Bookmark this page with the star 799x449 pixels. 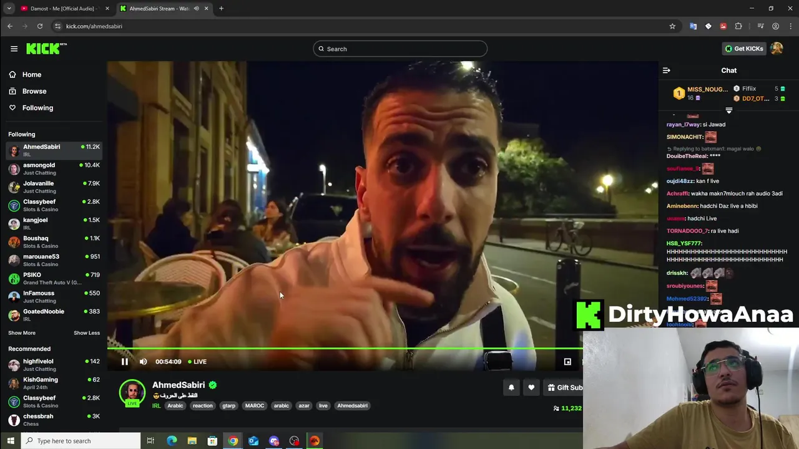[x=672, y=26]
